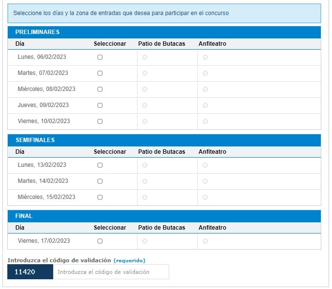
Task: Click the 'Miércoles, 15/02/2023' date text
Action: point(46,197)
